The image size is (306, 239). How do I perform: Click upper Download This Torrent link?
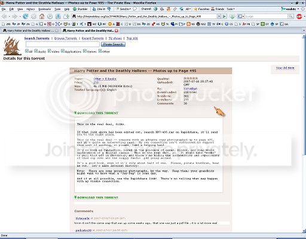coord(96,113)
